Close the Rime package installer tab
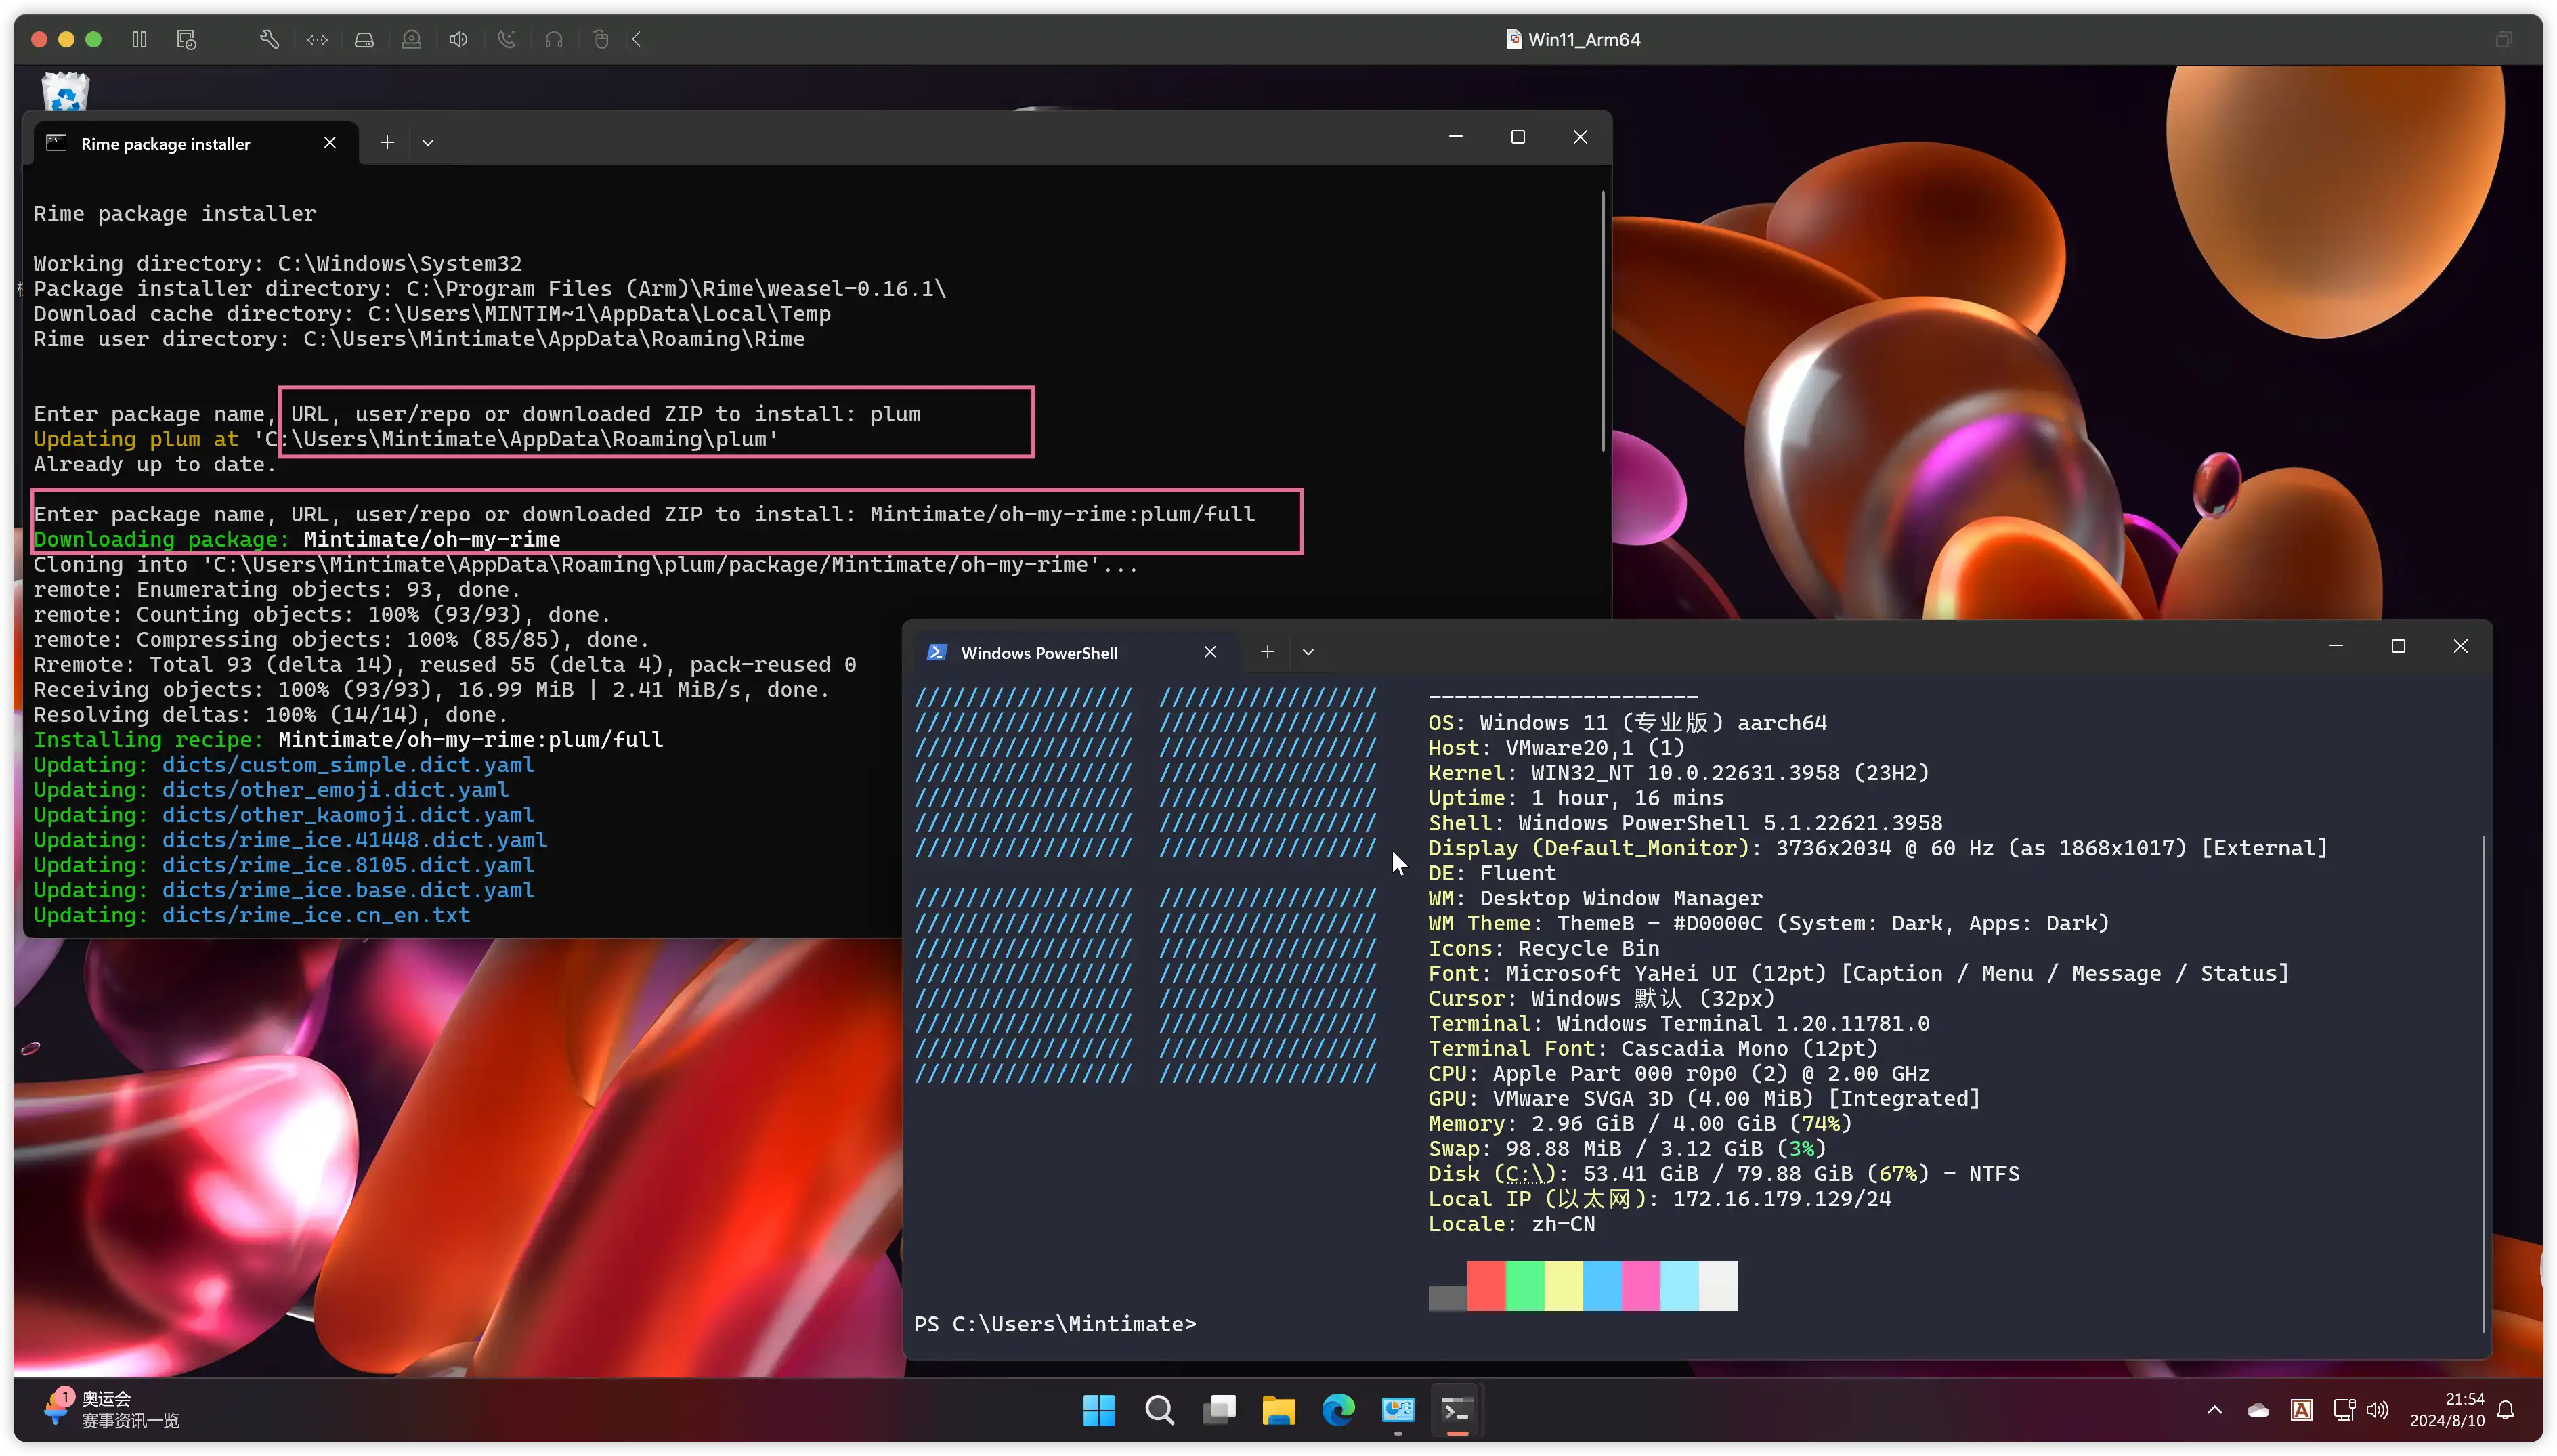This screenshot has height=1456, width=2557. pyautogui.click(x=330, y=143)
